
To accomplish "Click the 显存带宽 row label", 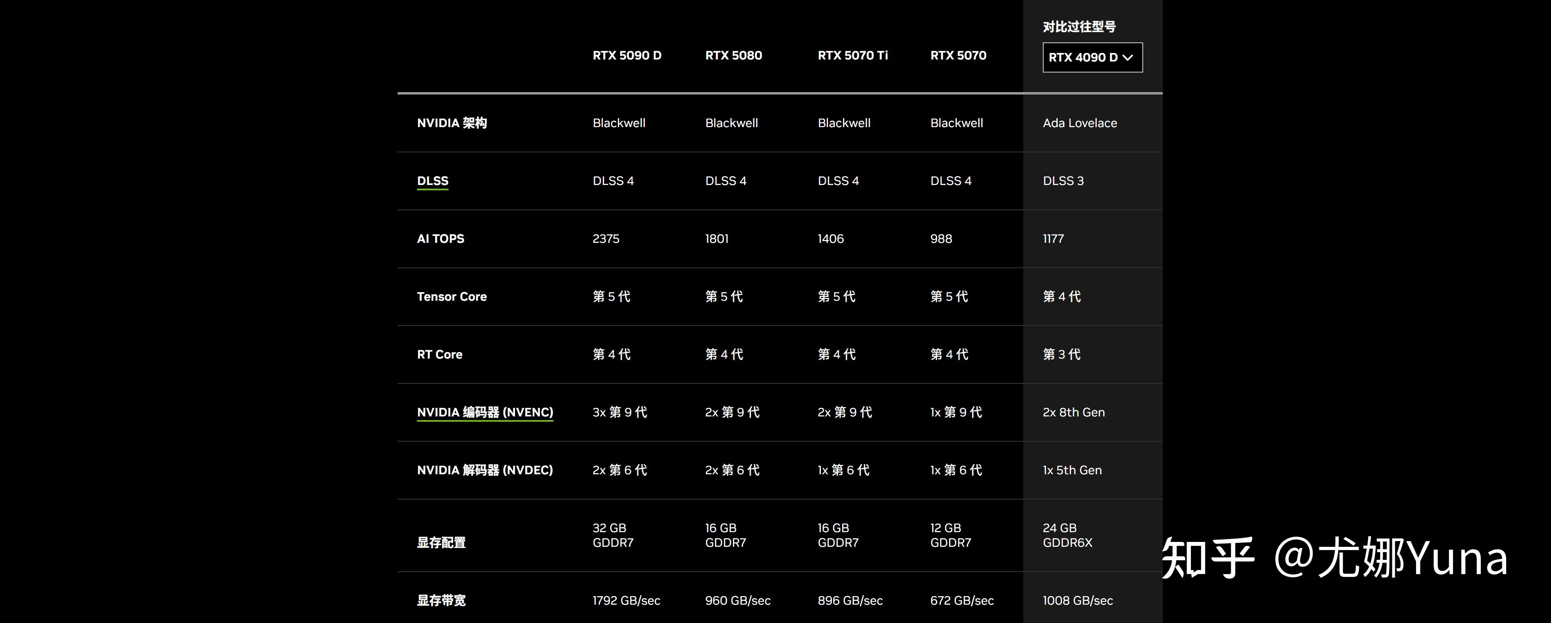I will tap(441, 600).
